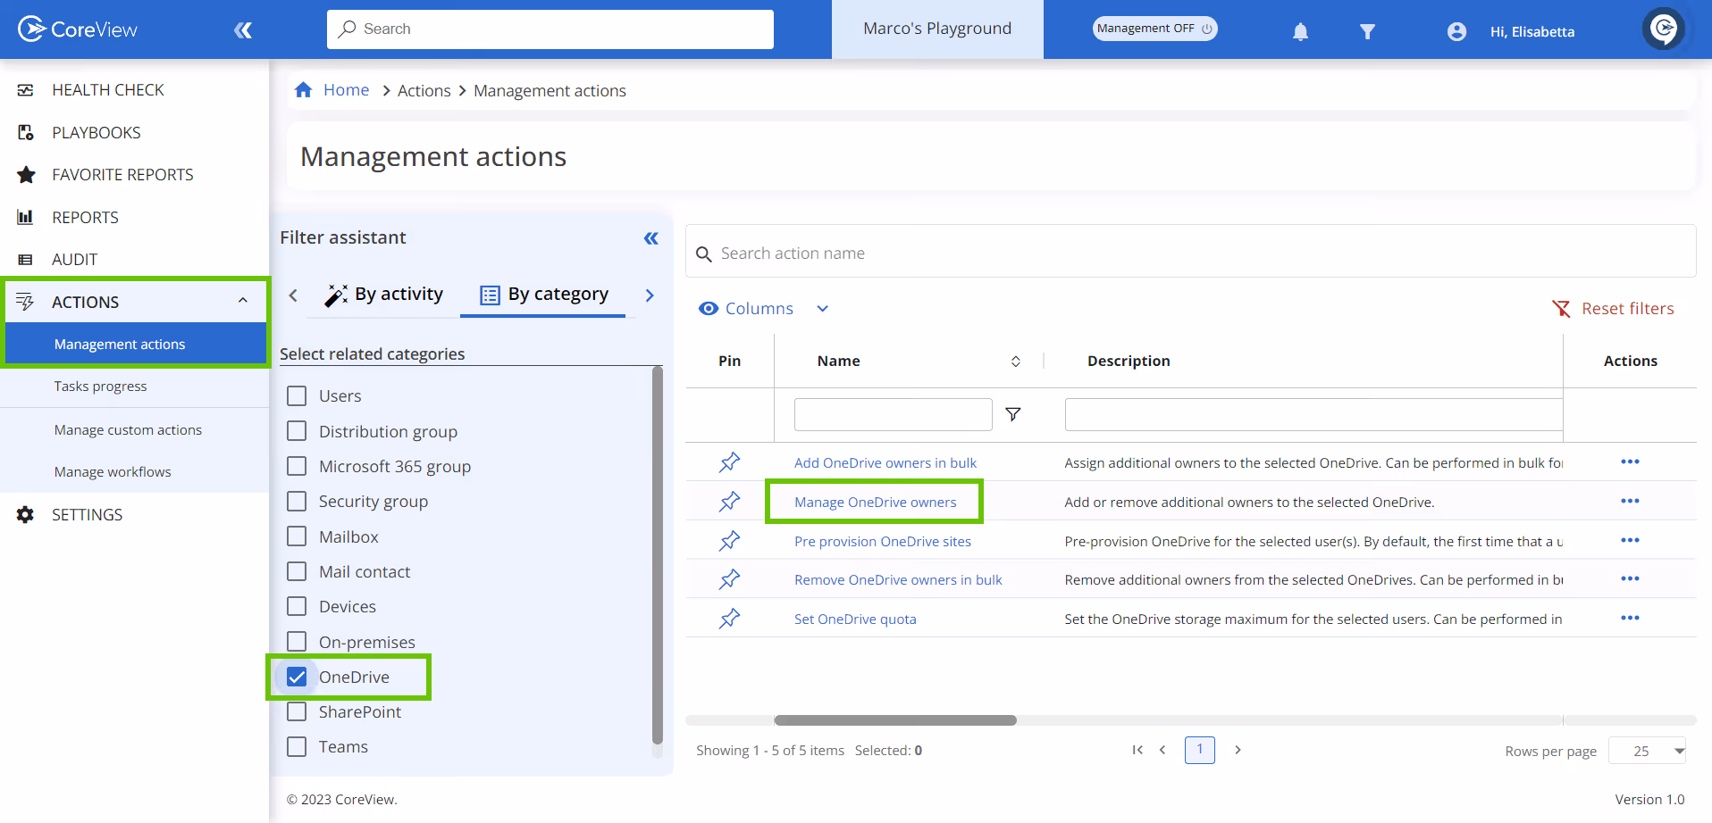
Task: Uncheck the OneDrive category checkbox
Action: point(297,677)
